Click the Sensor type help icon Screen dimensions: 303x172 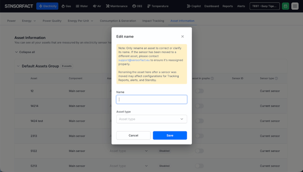point(276,79)
